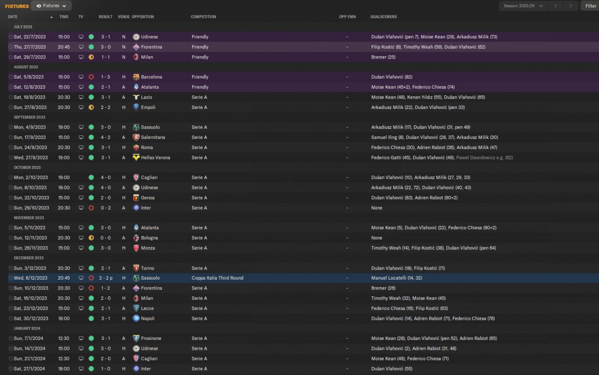Toggle the tick circle beside Wed, 6/12/2023

[11, 278]
